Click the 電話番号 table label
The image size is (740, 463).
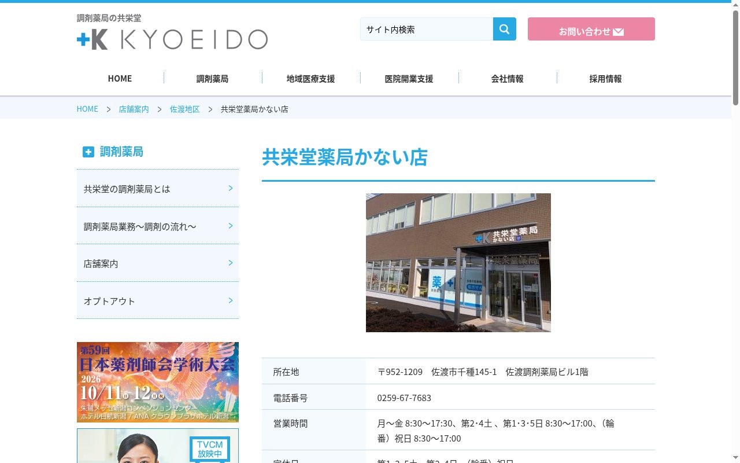(290, 398)
